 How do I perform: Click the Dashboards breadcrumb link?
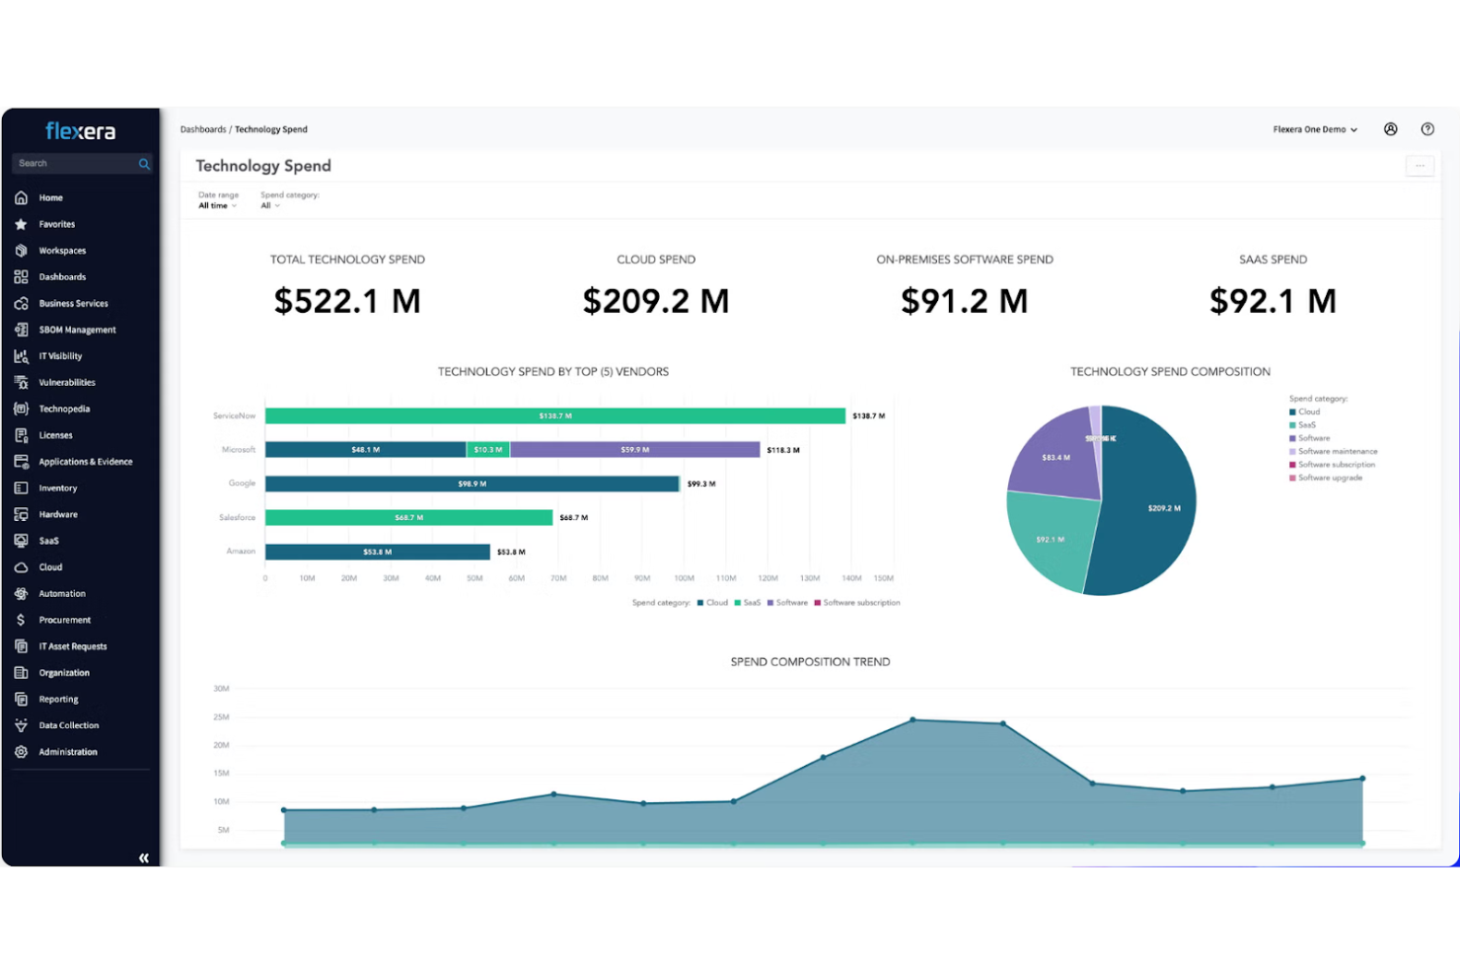(x=203, y=128)
